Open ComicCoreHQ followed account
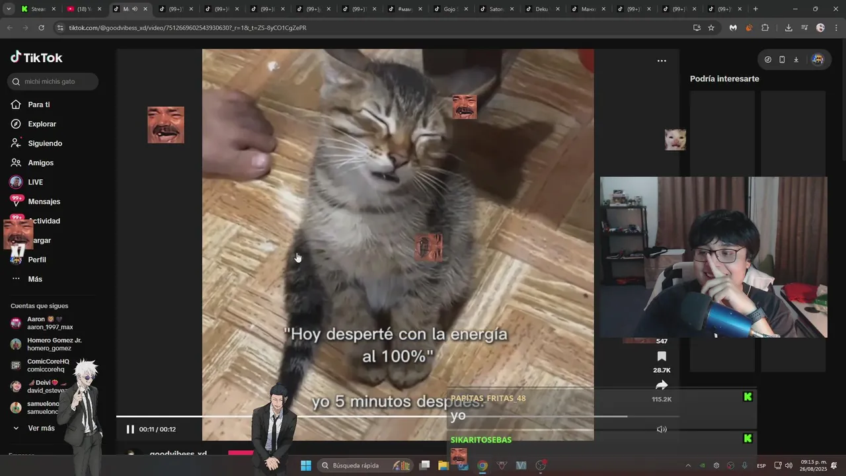This screenshot has width=846, height=476. click(40, 366)
